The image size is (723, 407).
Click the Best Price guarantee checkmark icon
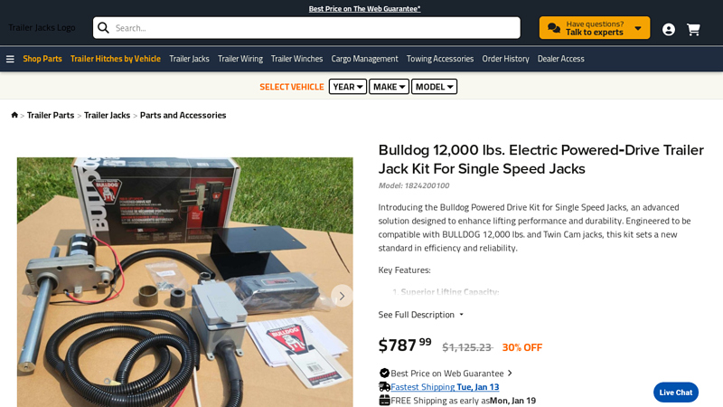384,373
